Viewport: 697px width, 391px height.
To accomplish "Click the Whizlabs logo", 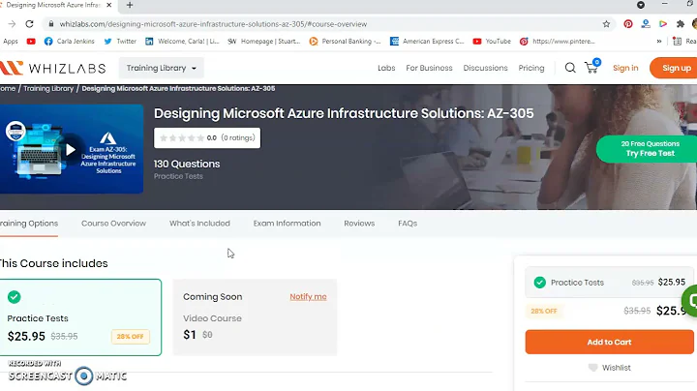I will click(53, 68).
